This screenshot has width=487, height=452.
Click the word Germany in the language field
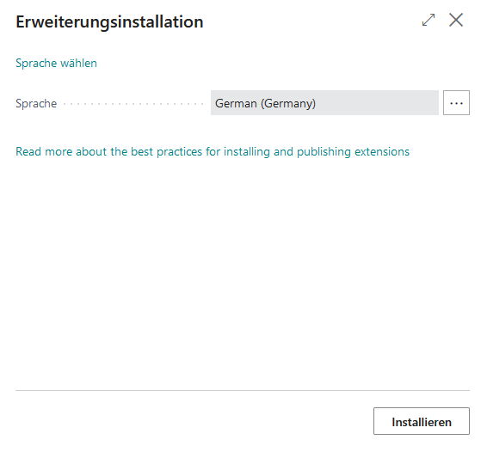tap(288, 104)
